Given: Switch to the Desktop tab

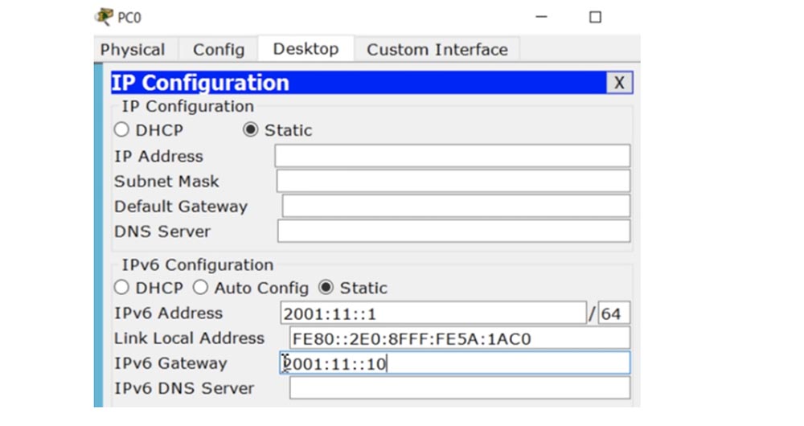Looking at the screenshot, I should (x=306, y=49).
